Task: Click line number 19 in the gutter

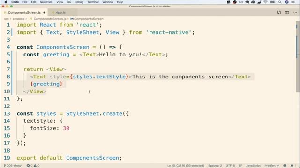Action: 7,158
